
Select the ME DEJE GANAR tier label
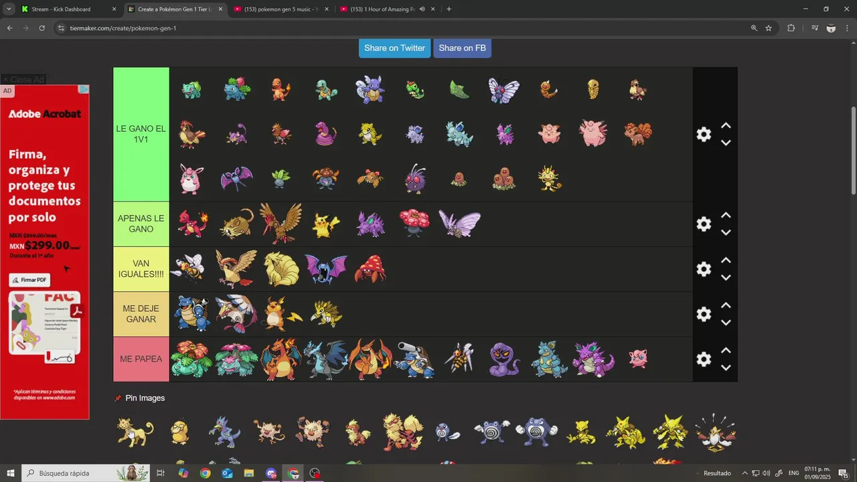(141, 314)
